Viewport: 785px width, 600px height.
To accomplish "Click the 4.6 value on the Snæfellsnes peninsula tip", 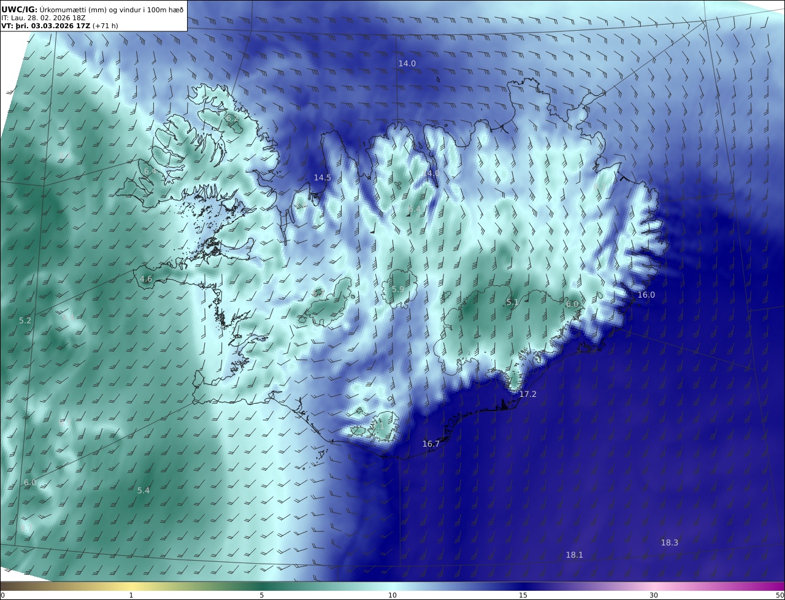I will tap(146, 279).
